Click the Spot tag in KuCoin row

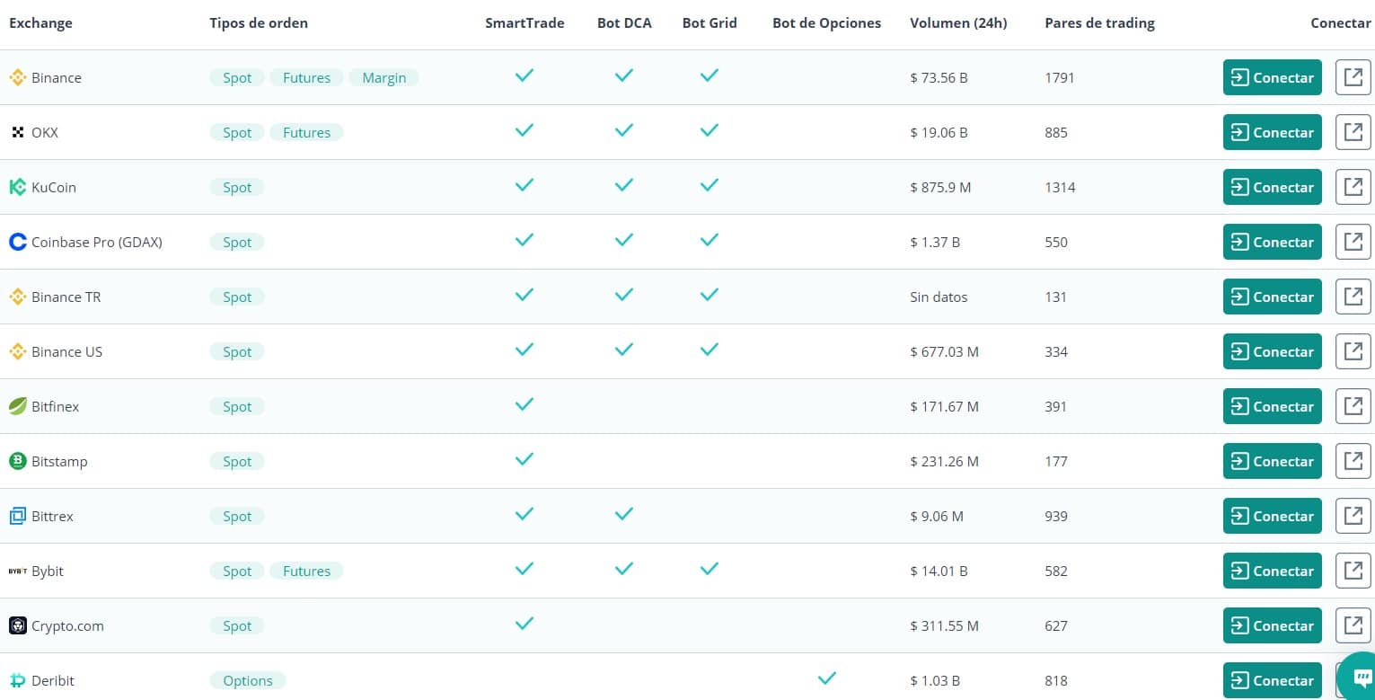pos(237,187)
